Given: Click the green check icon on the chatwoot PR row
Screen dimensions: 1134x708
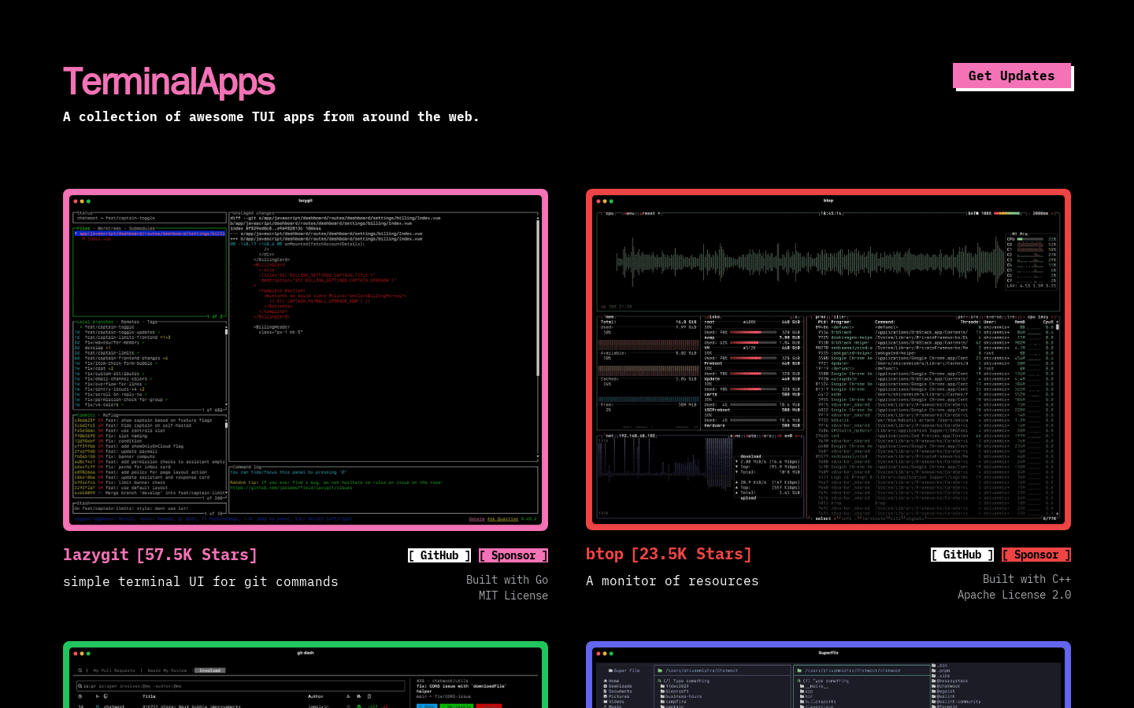Looking at the screenshot, I should [x=360, y=705].
